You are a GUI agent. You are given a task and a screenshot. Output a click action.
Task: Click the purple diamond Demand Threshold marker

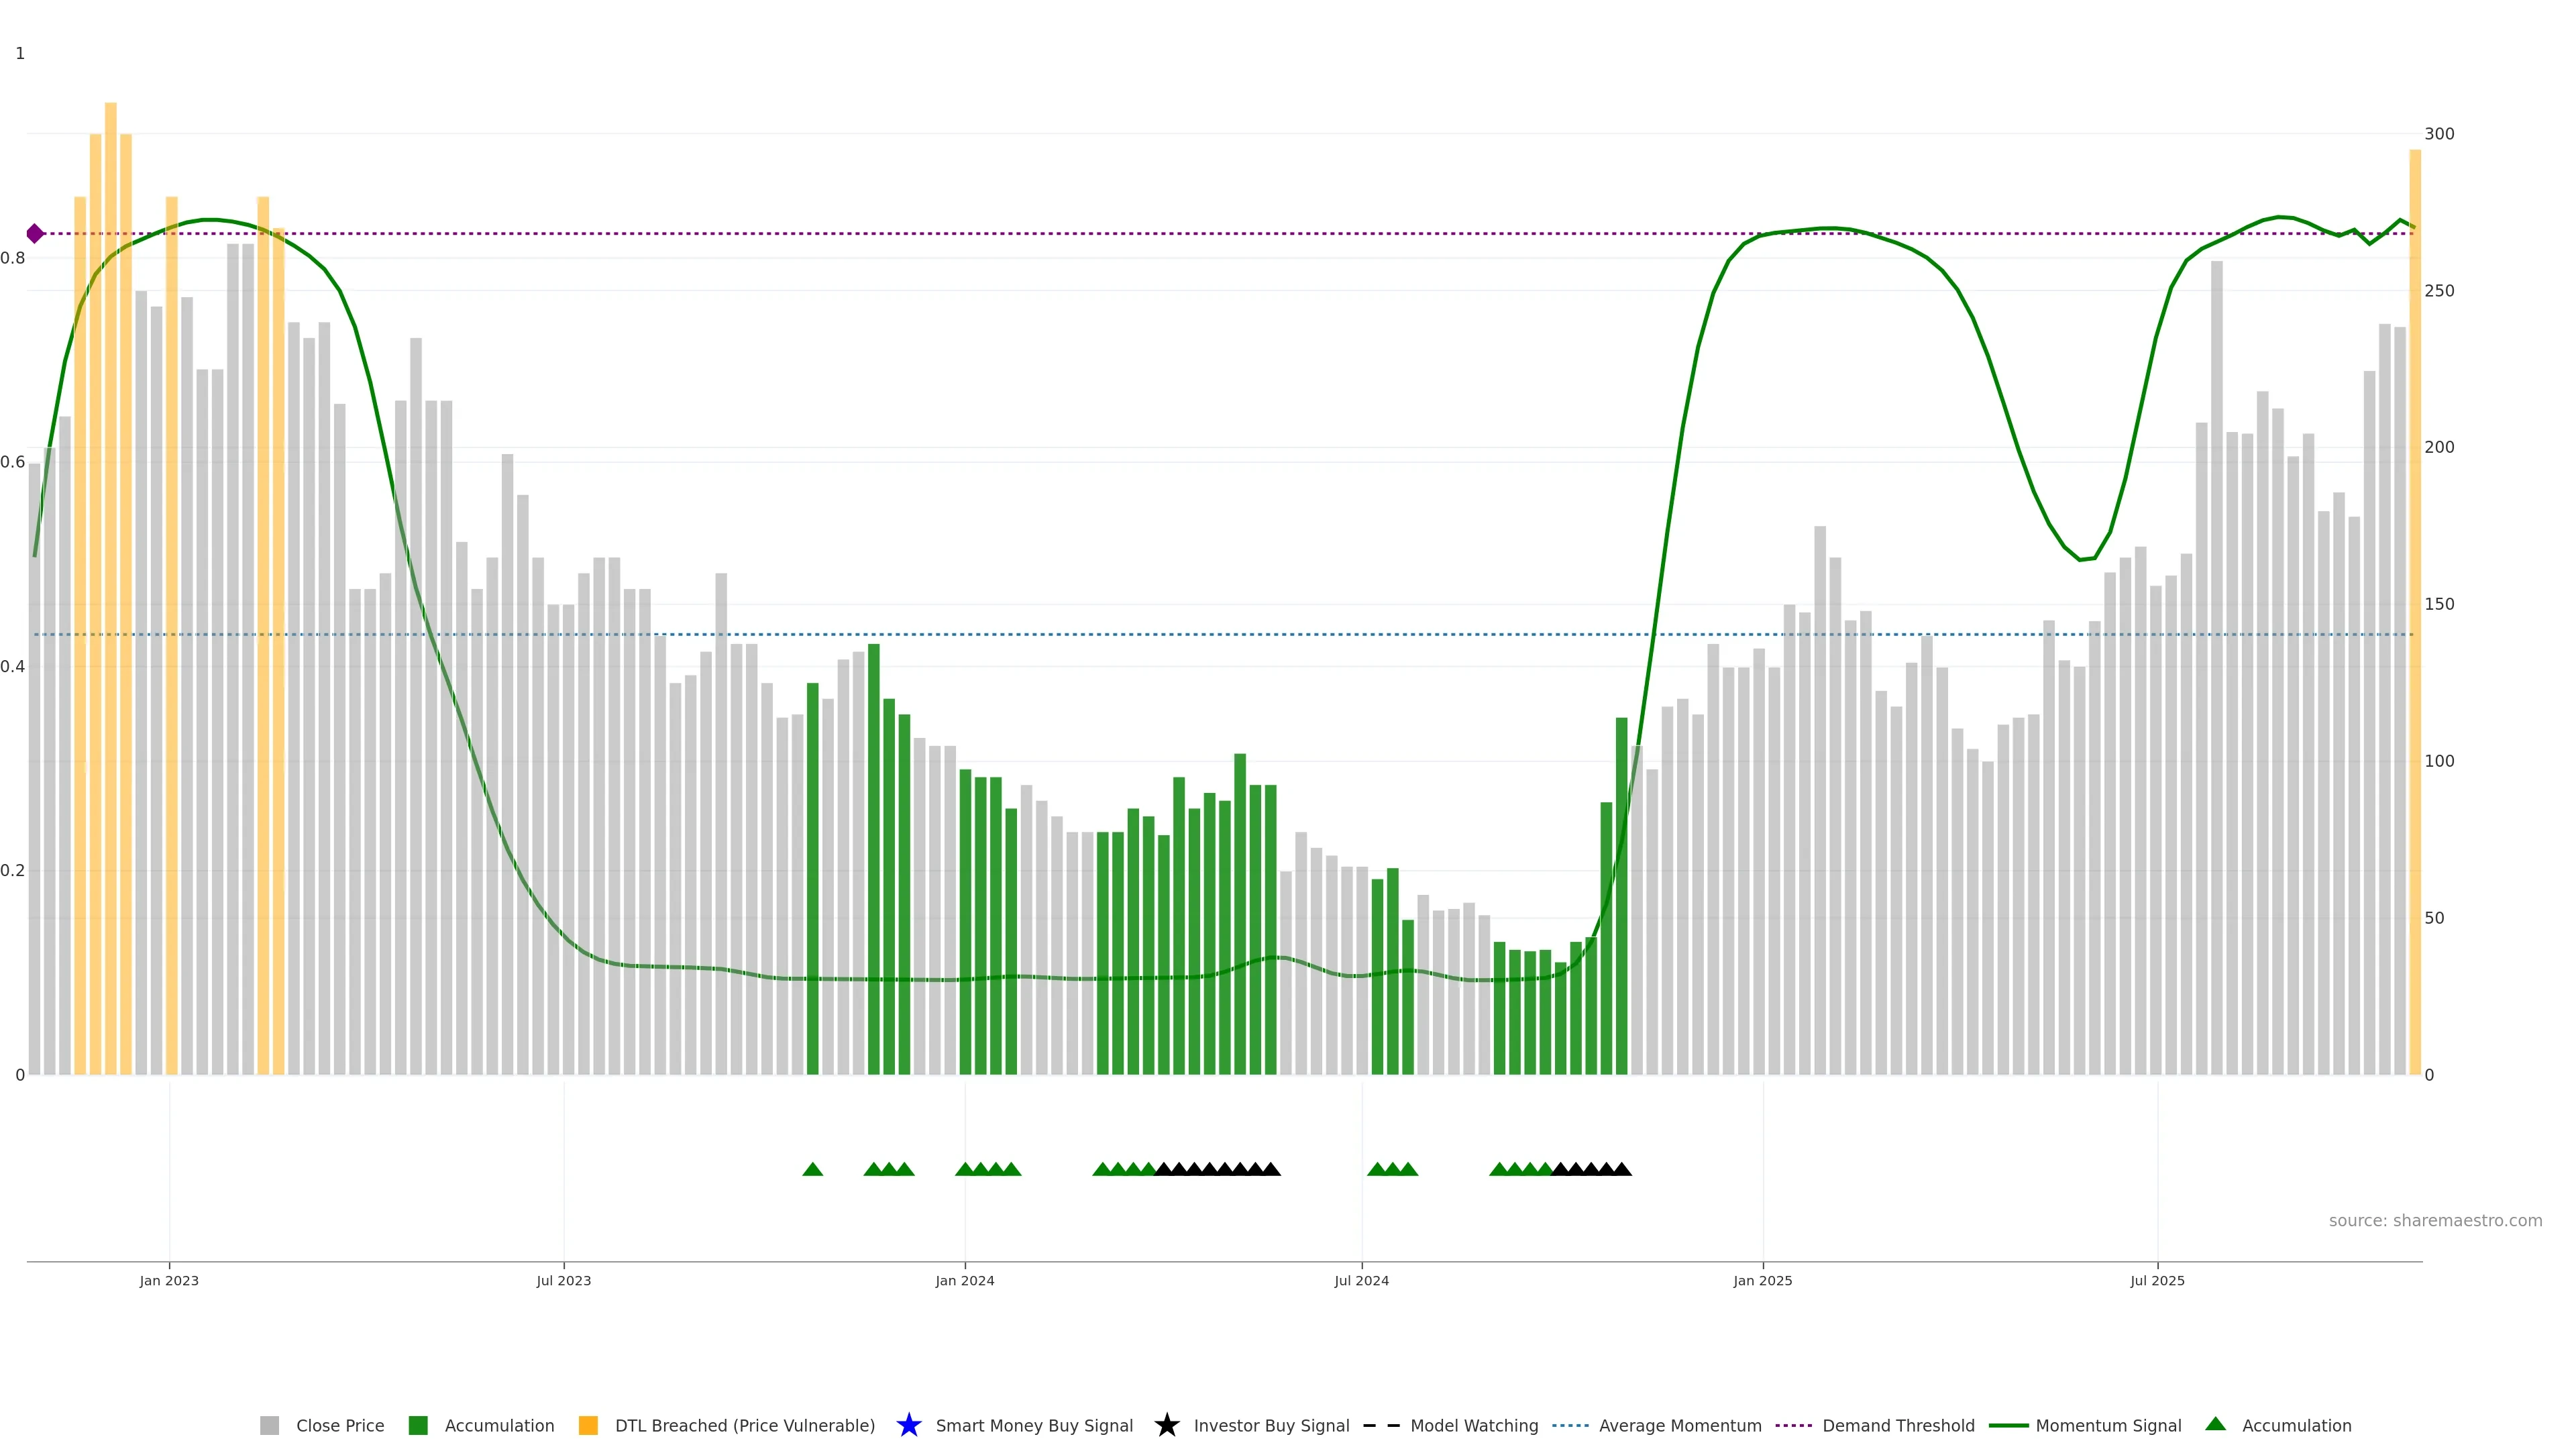[x=35, y=233]
